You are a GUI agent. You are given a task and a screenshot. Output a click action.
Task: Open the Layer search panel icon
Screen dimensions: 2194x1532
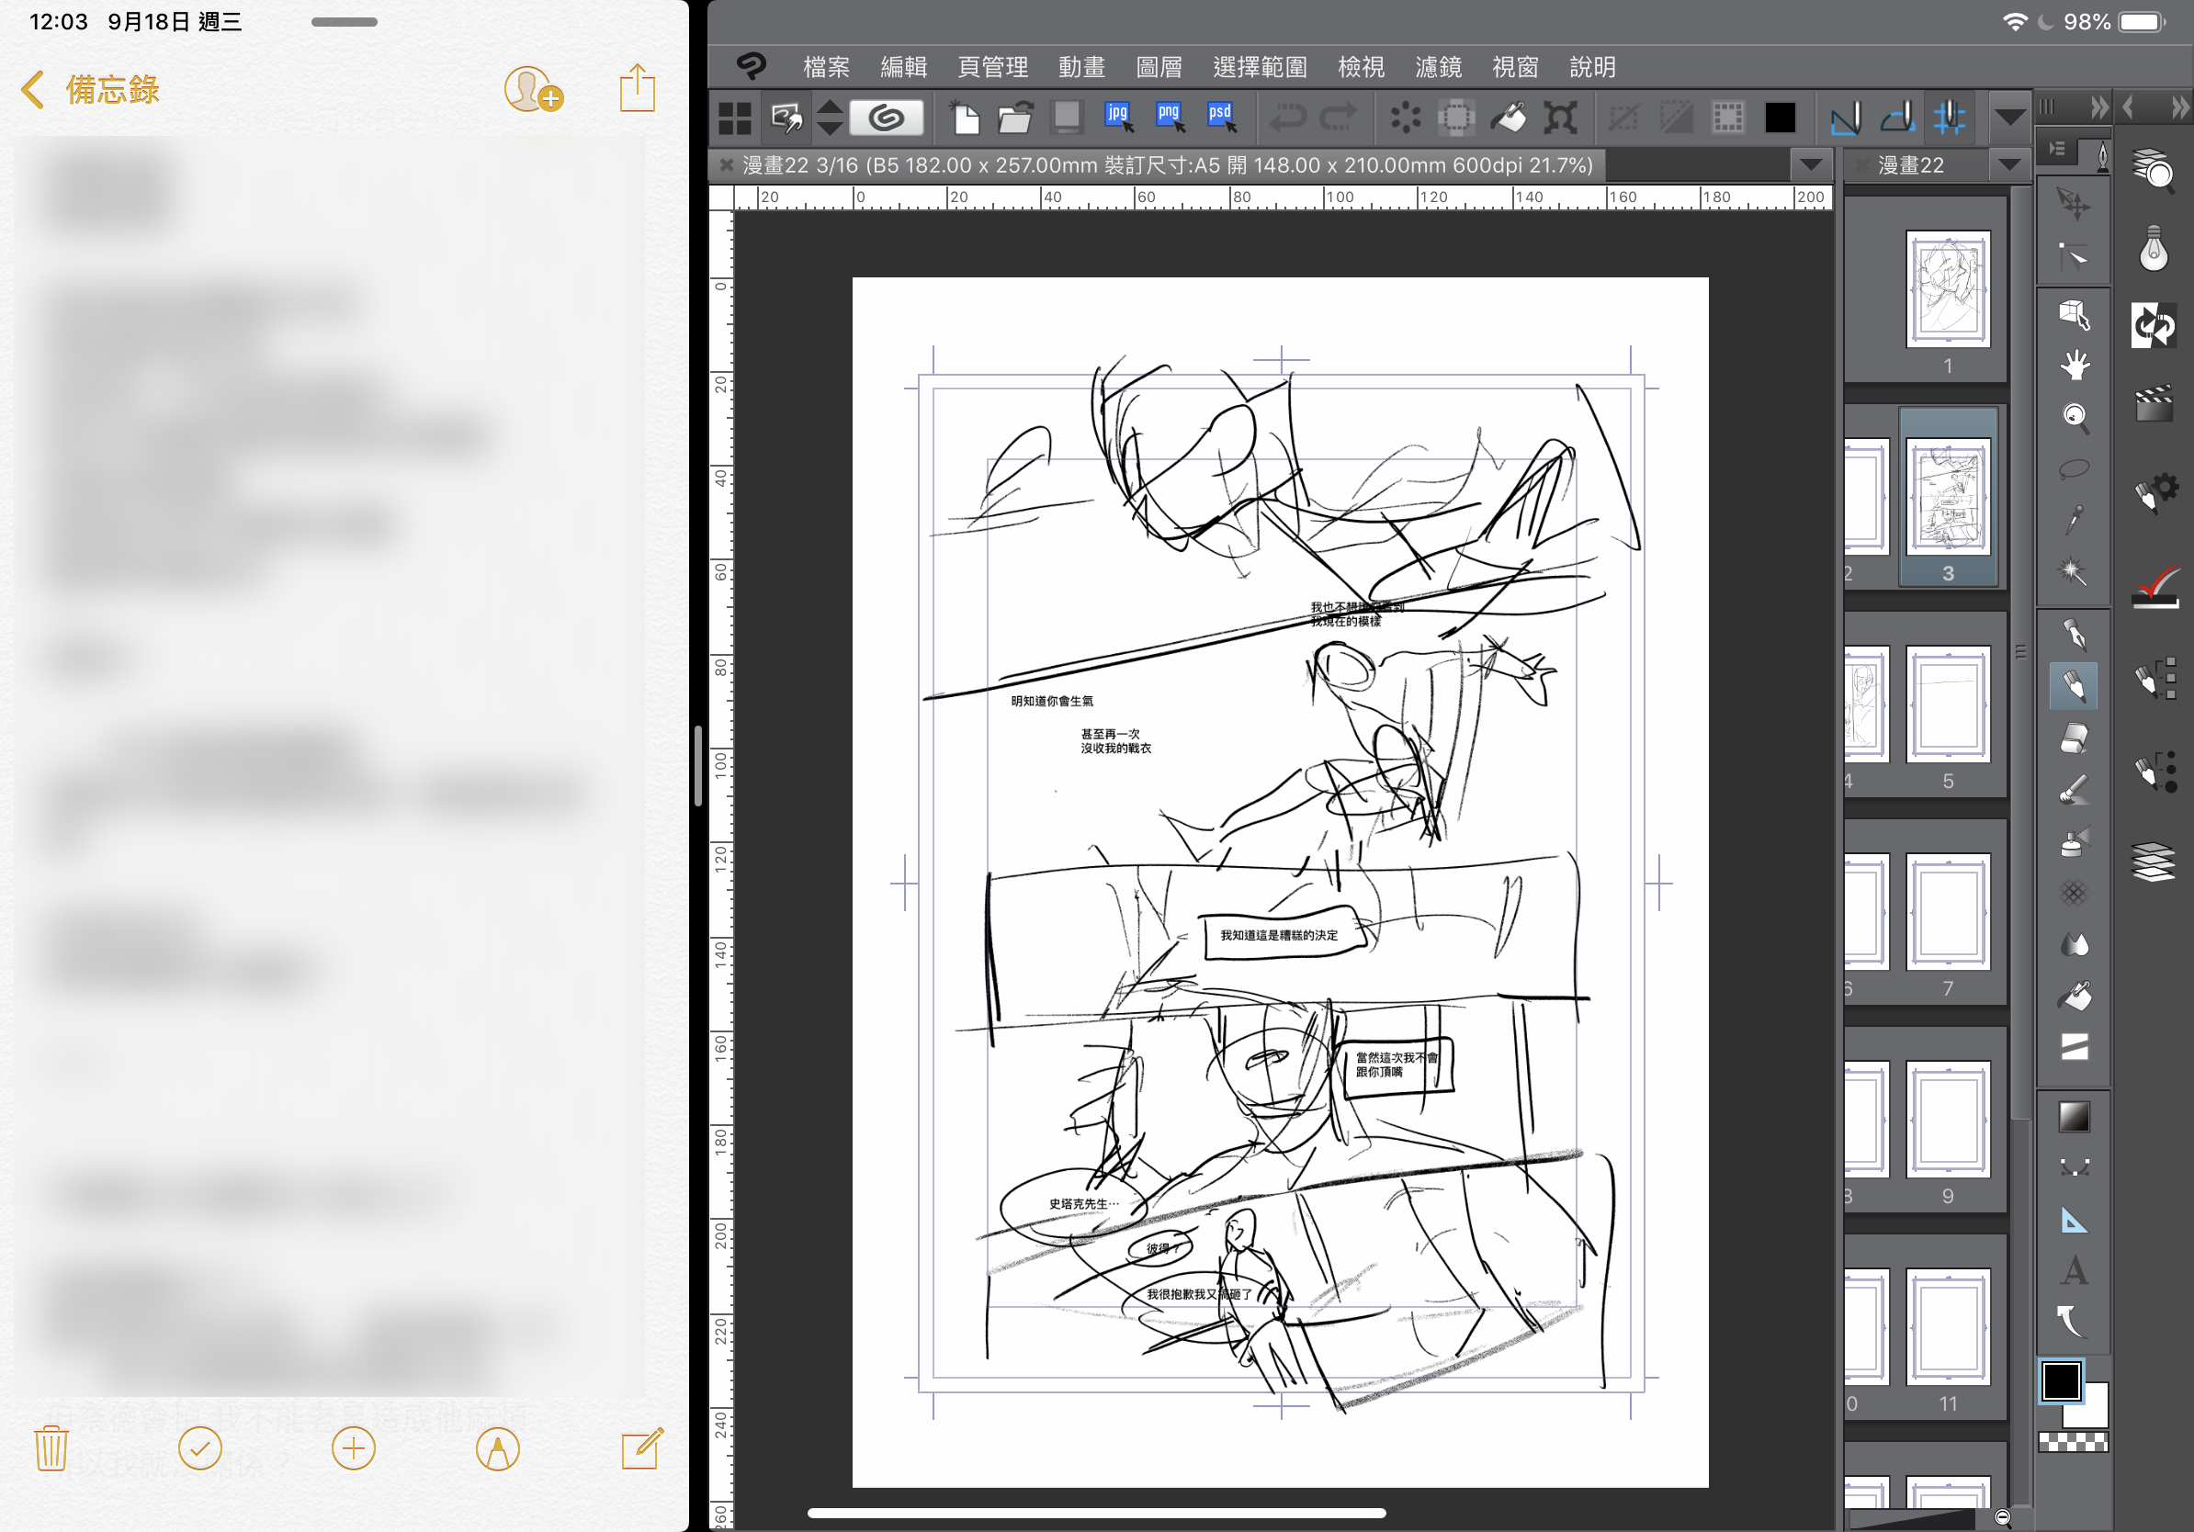tap(2154, 170)
